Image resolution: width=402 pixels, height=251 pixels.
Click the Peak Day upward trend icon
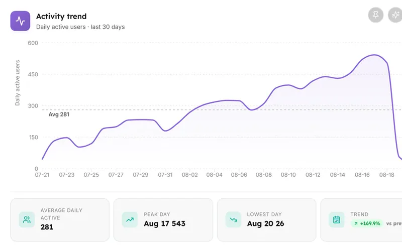130,219
